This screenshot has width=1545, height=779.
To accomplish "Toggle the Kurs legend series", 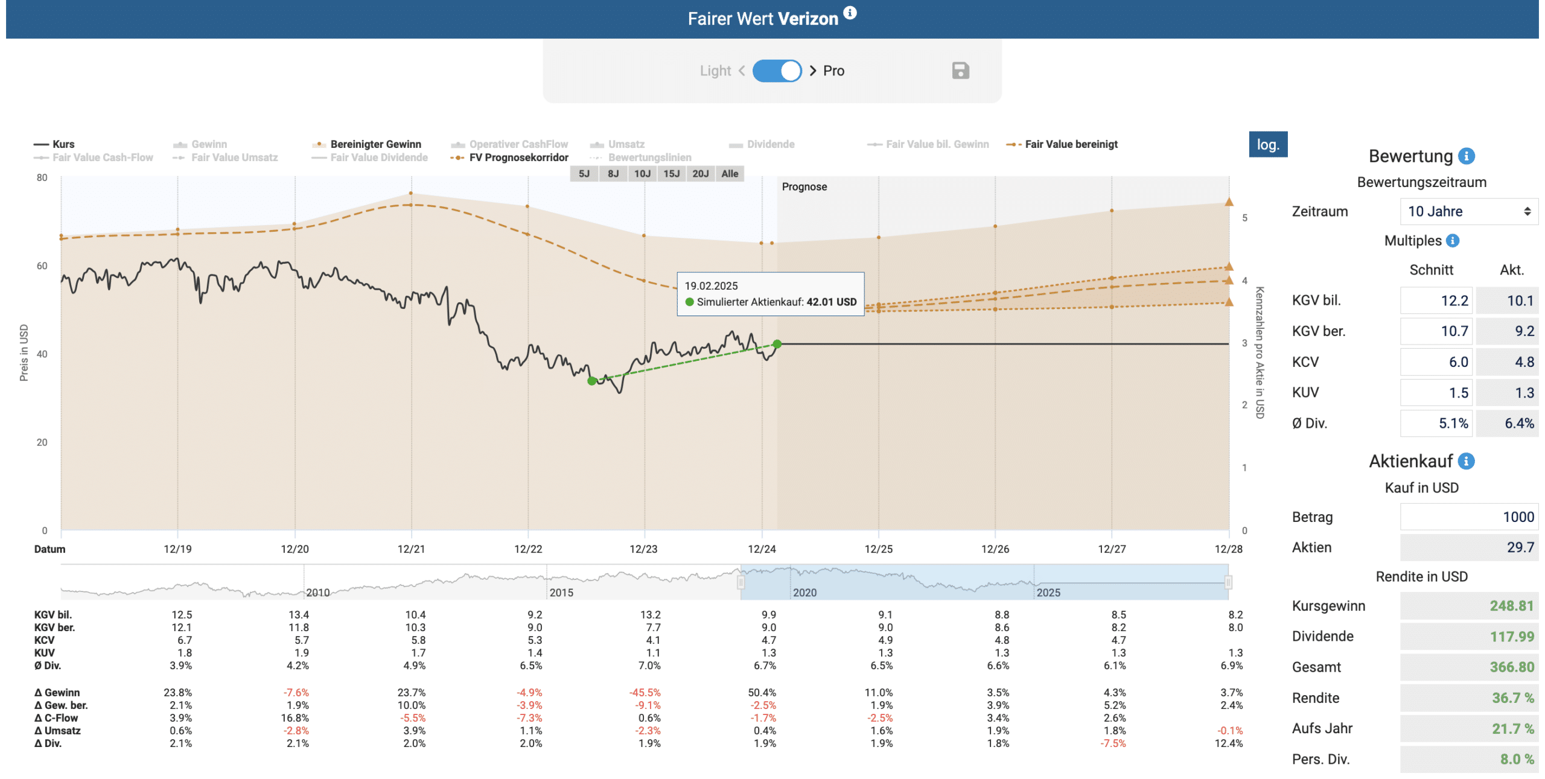I will [x=54, y=144].
